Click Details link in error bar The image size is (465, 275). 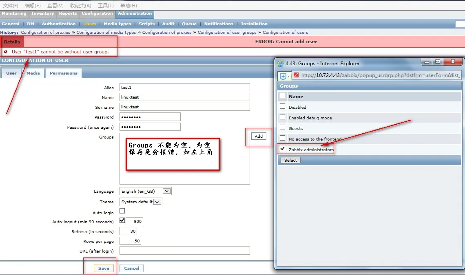tap(12, 42)
